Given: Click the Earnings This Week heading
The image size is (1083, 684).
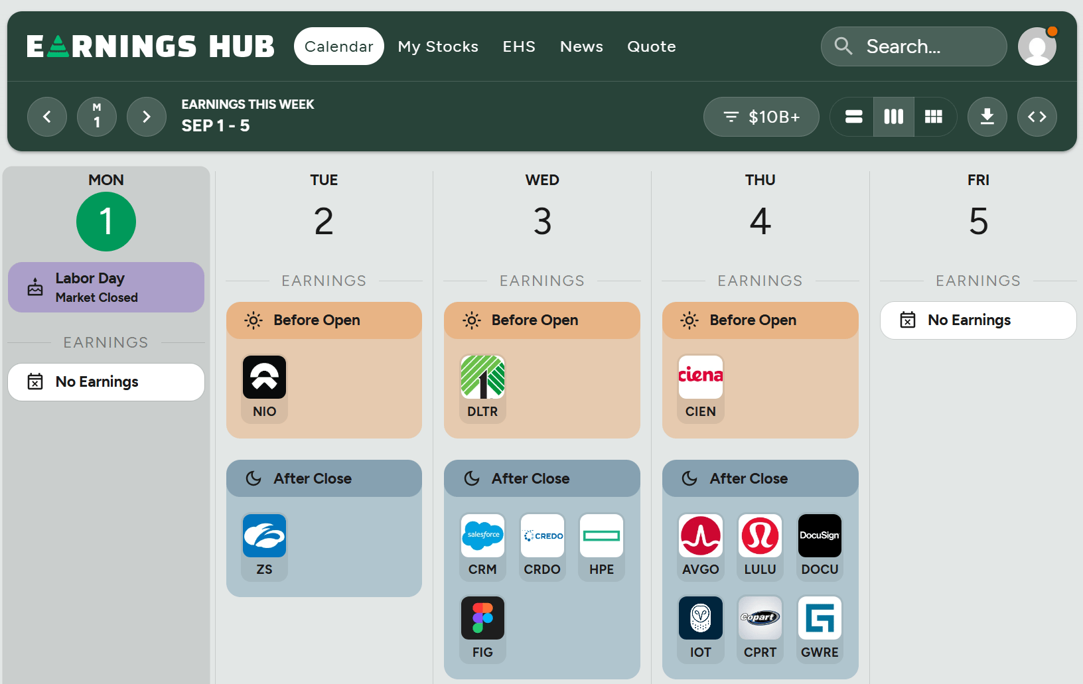Looking at the screenshot, I should click(x=248, y=104).
